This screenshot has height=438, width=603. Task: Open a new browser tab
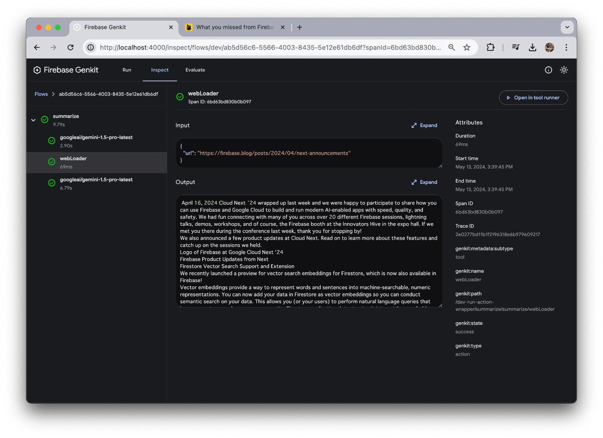(299, 27)
